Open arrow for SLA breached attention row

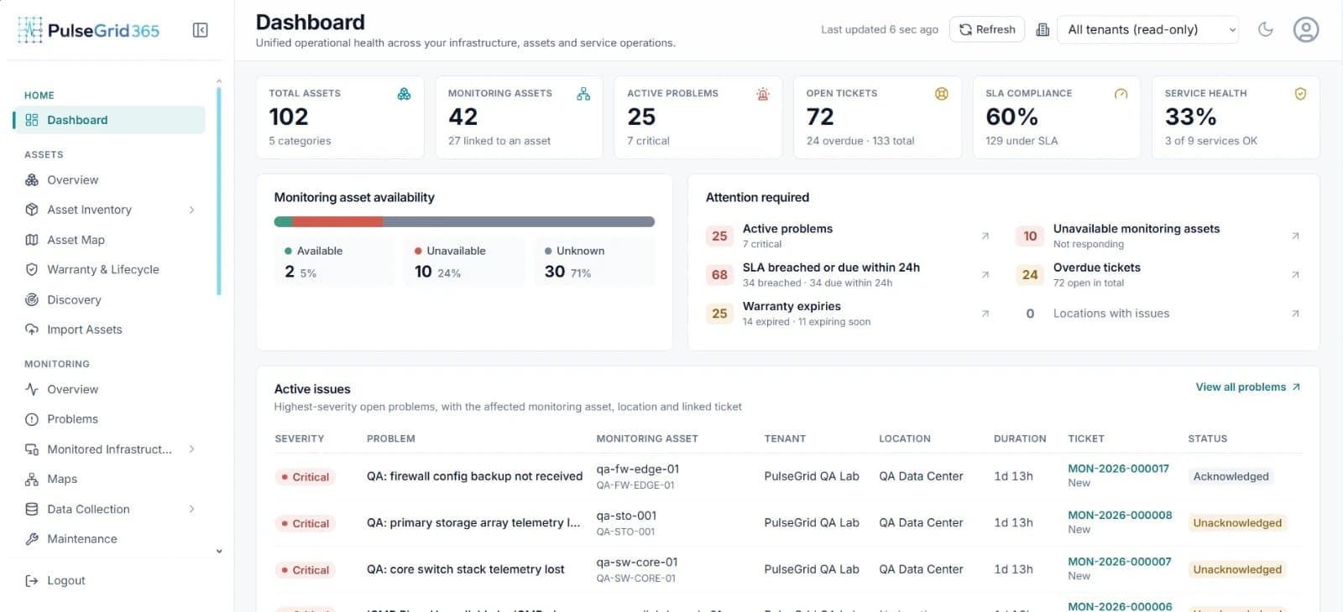click(x=985, y=274)
